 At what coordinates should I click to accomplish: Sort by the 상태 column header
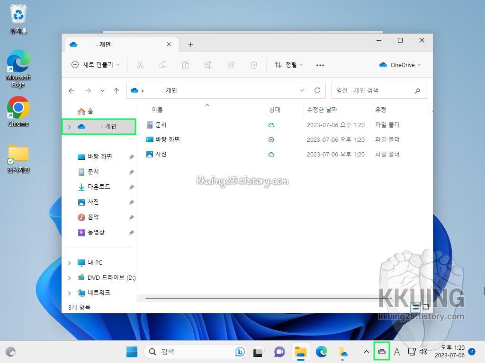[275, 110]
